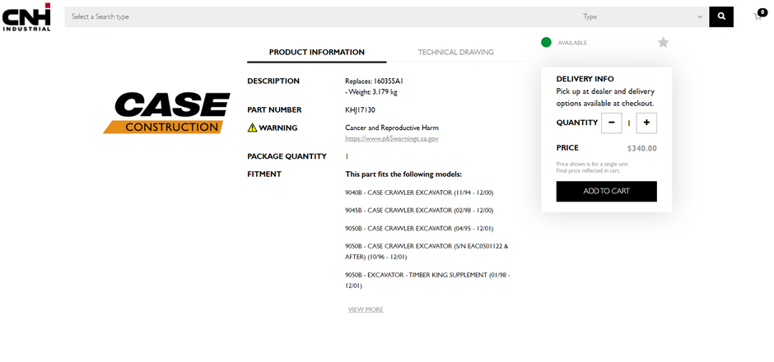Click the green availability indicator
This screenshot has width=774, height=362.
(x=546, y=43)
